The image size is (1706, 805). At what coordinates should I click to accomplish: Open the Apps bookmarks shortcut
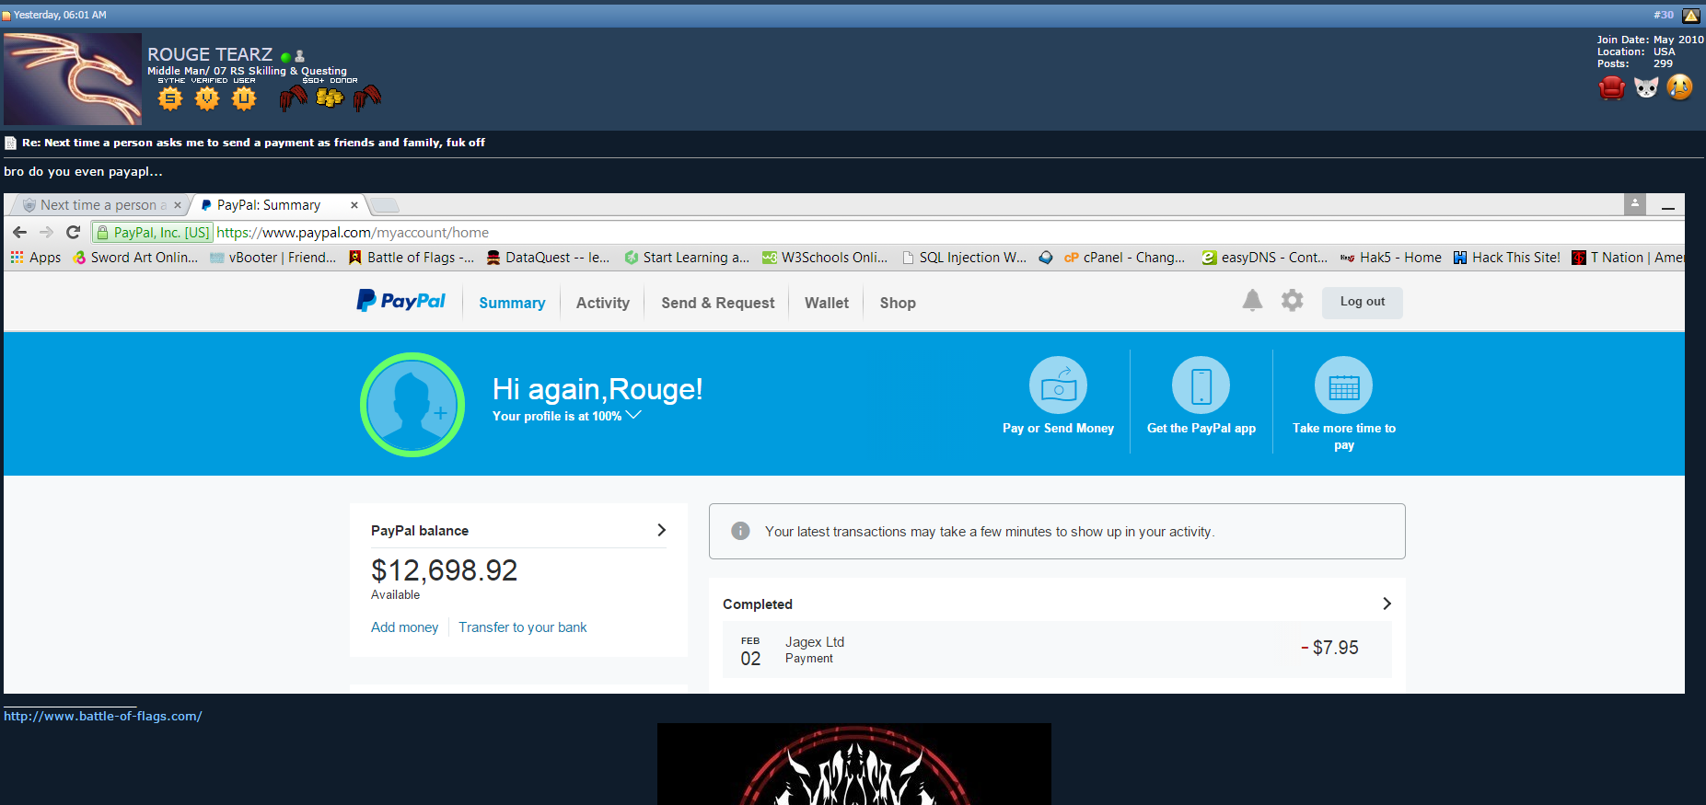36,258
